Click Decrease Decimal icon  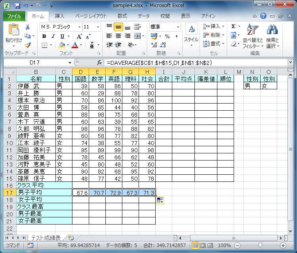[163, 45]
